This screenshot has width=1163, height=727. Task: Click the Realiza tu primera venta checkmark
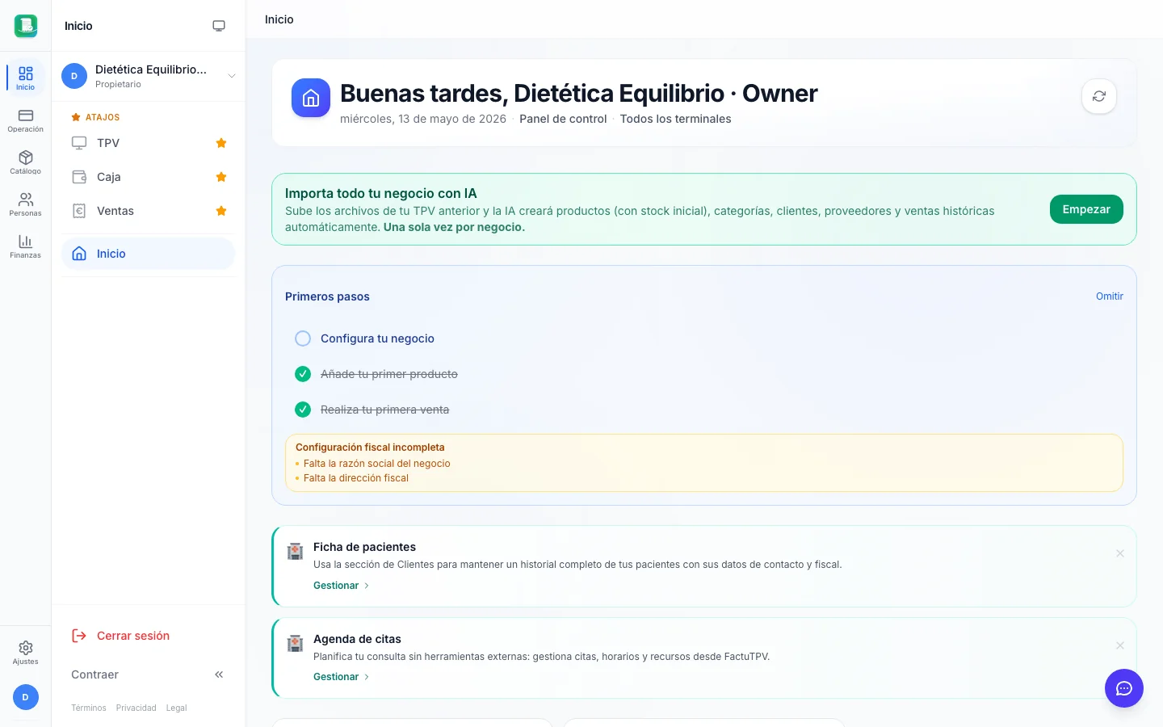click(x=303, y=410)
